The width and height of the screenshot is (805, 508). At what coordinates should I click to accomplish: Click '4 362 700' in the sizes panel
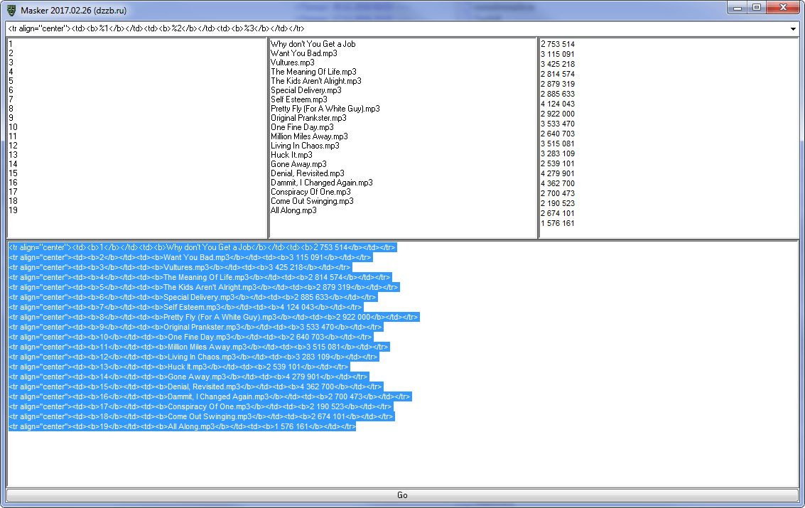(558, 183)
